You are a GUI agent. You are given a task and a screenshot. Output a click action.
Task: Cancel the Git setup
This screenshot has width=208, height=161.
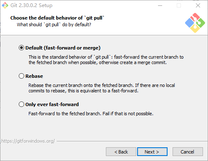(x=188, y=152)
